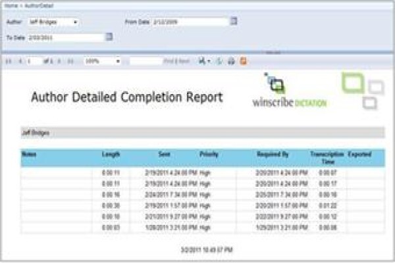The width and height of the screenshot is (395, 263).
Task: Refresh the report
Action: click(x=220, y=61)
